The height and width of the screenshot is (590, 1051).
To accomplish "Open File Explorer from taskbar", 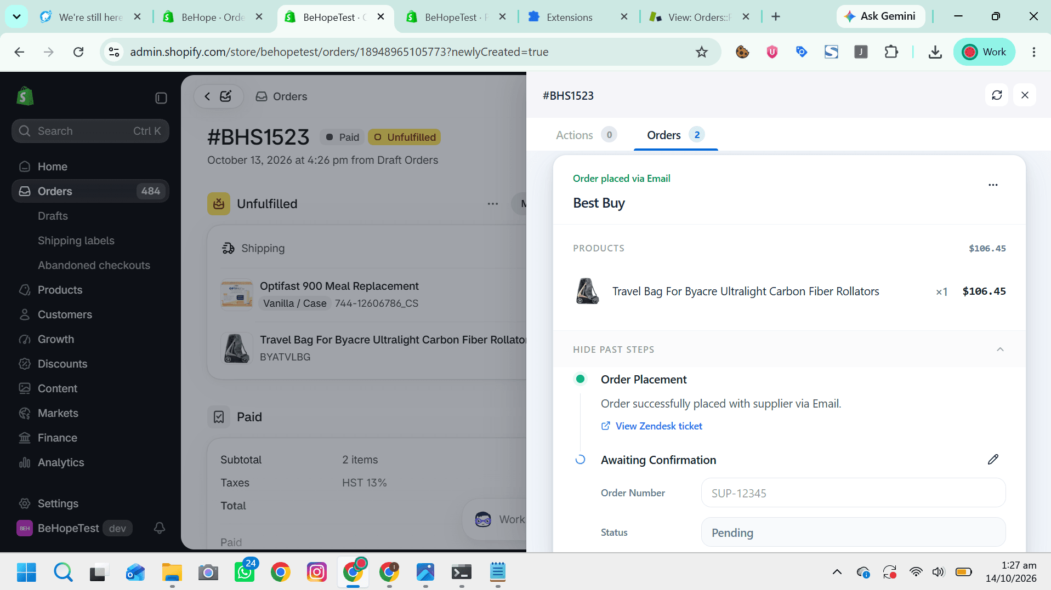I will (172, 572).
